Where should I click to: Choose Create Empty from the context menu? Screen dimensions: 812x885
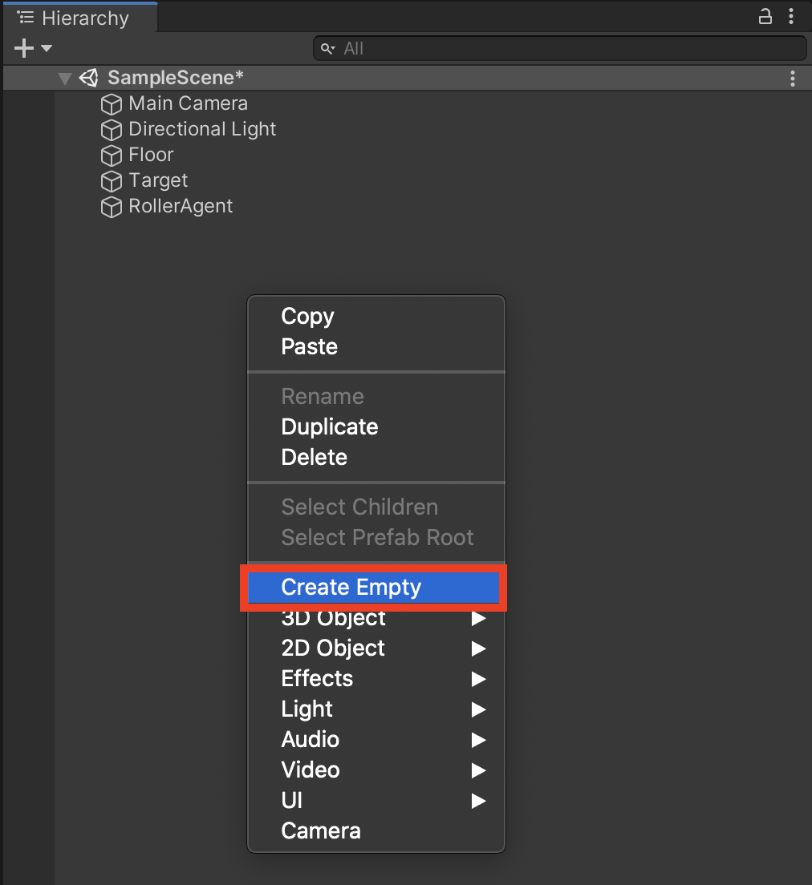click(374, 588)
